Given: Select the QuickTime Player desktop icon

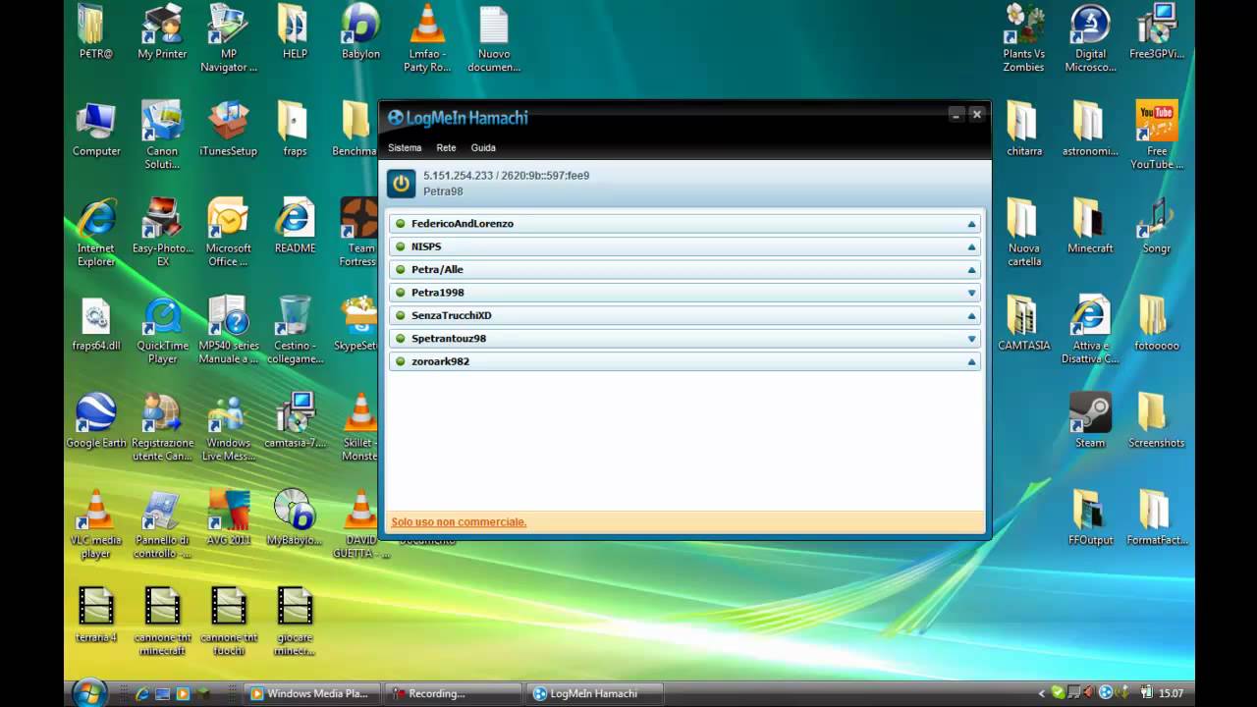Looking at the screenshot, I should click(x=163, y=330).
